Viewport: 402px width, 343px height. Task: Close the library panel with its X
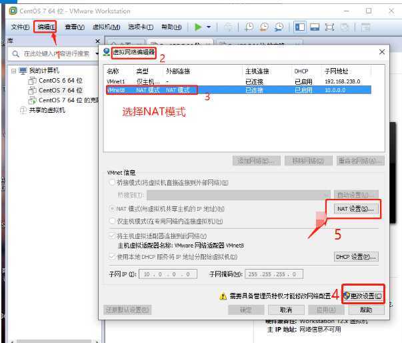[x=97, y=41]
